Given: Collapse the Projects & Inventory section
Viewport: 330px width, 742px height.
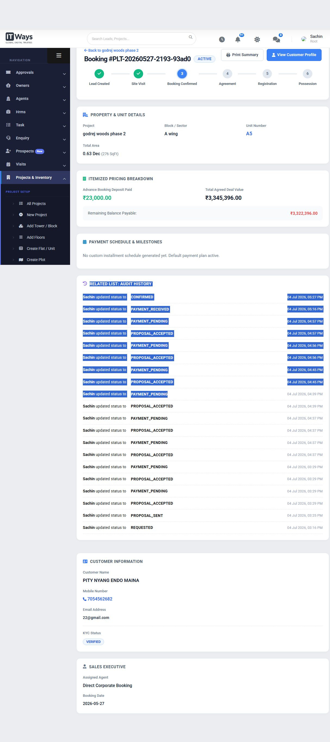Looking at the screenshot, I should pyautogui.click(x=64, y=179).
